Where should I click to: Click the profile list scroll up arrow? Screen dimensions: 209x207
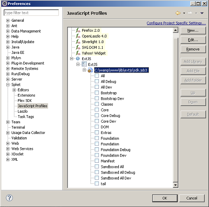pyautogui.click(x=176, y=30)
